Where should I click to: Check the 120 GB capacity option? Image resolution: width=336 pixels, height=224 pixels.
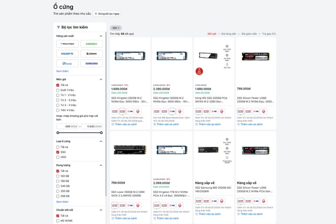pyautogui.click(x=58, y=176)
